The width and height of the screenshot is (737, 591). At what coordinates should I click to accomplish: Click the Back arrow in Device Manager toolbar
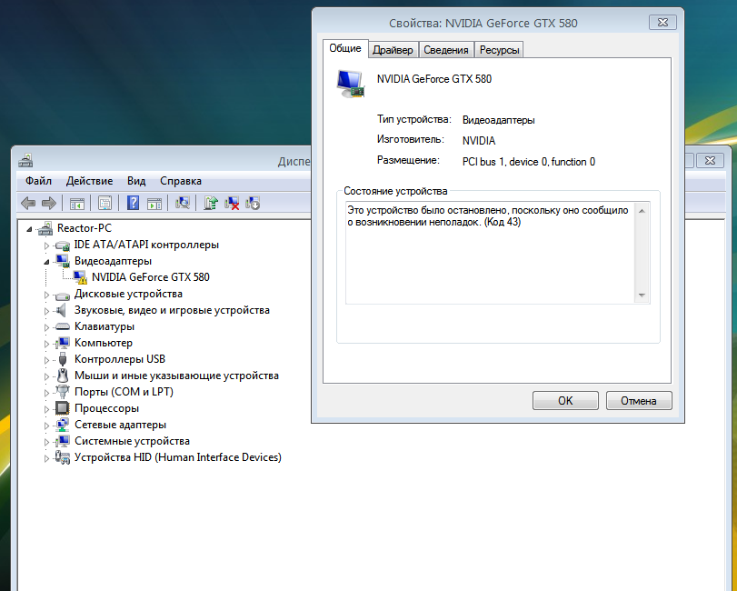[x=28, y=203]
